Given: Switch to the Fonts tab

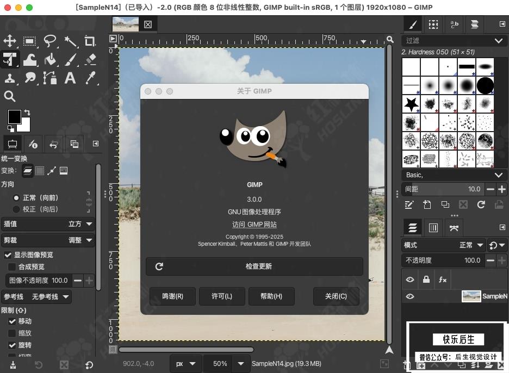Looking at the screenshot, I should tap(454, 24).
